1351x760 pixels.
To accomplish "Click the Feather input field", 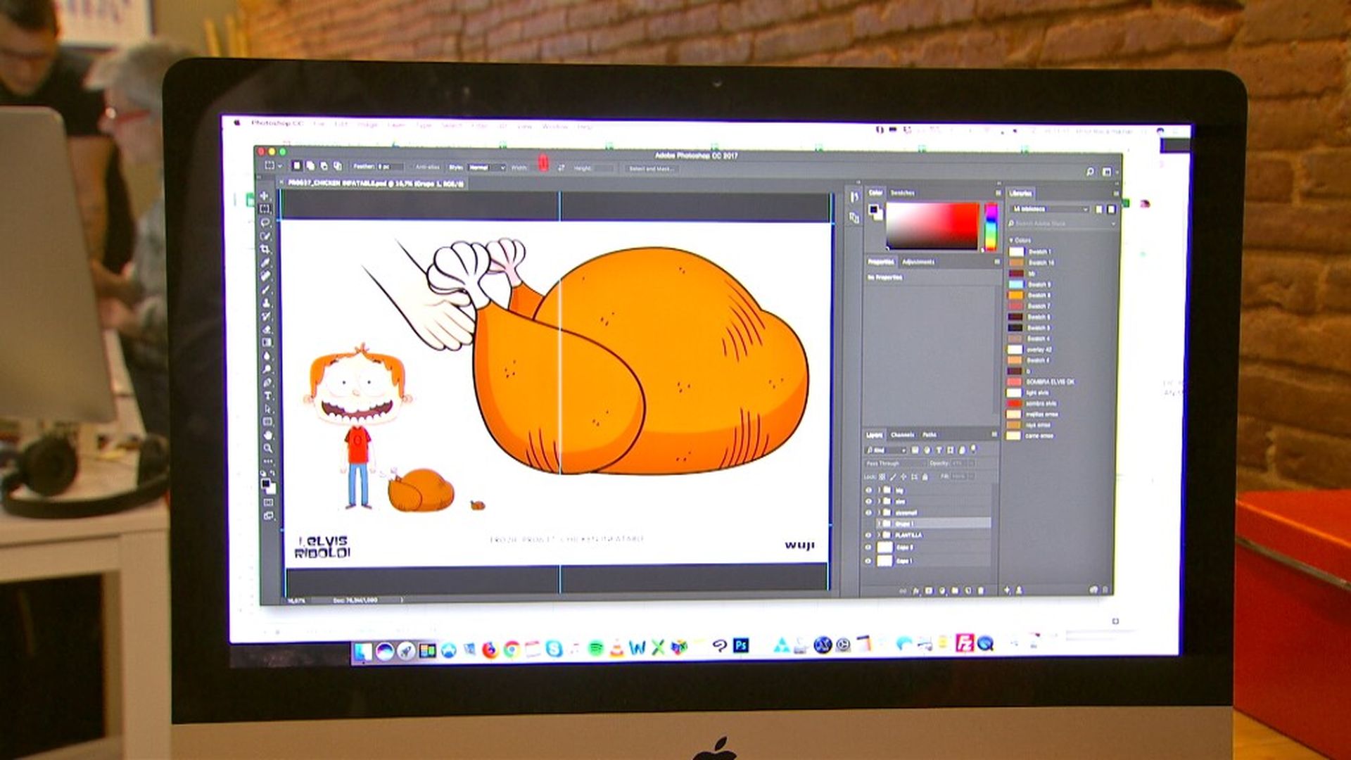I will (x=391, y=167).
